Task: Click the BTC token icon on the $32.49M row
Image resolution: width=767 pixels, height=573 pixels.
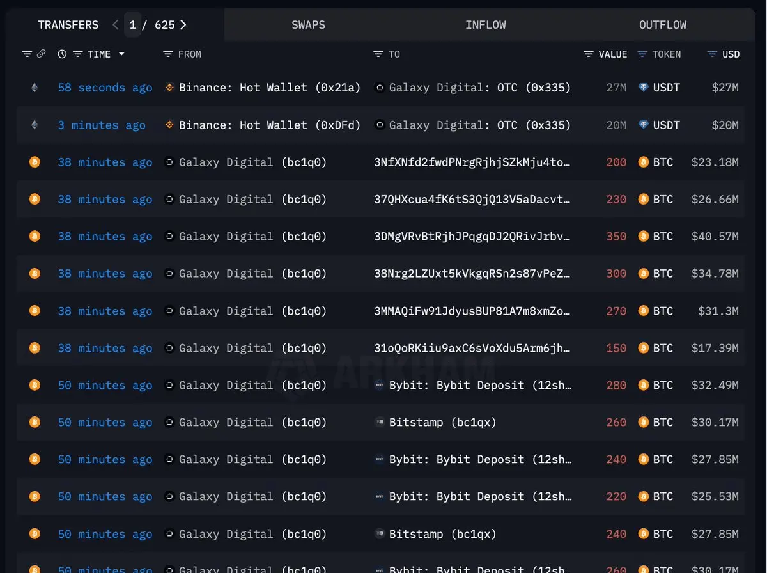Action: point(644,385)
